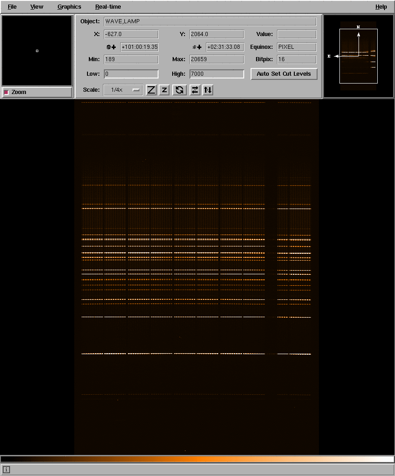The height and width of the screenshot is (476, 395).
Task: Flip image horizontally with the left-right arrows icon
Action: pyautogui.click(x=195, y=90)
